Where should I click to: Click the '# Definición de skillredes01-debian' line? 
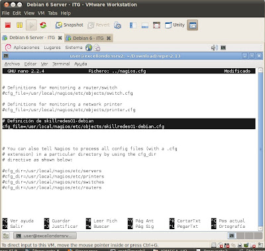48,121
